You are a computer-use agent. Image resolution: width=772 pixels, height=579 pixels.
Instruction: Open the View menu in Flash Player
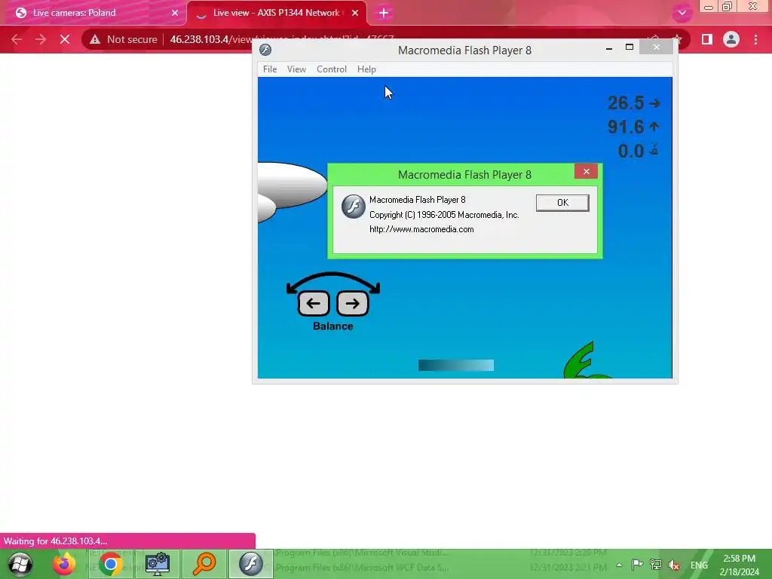pos(296,69)
